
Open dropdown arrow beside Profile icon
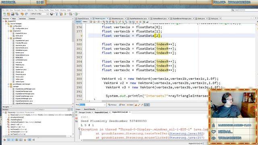coord(79,14)
